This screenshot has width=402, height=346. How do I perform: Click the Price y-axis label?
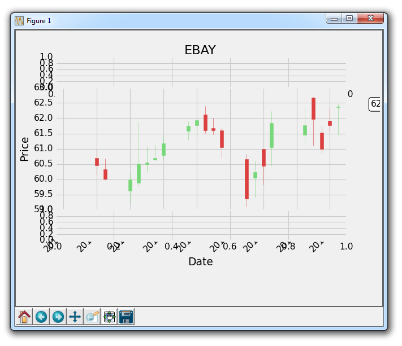pyautogui.click(x=24, y=149)
